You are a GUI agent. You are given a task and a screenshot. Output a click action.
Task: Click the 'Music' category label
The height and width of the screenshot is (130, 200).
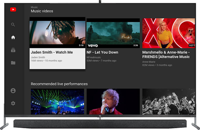(x=34, y=7)
